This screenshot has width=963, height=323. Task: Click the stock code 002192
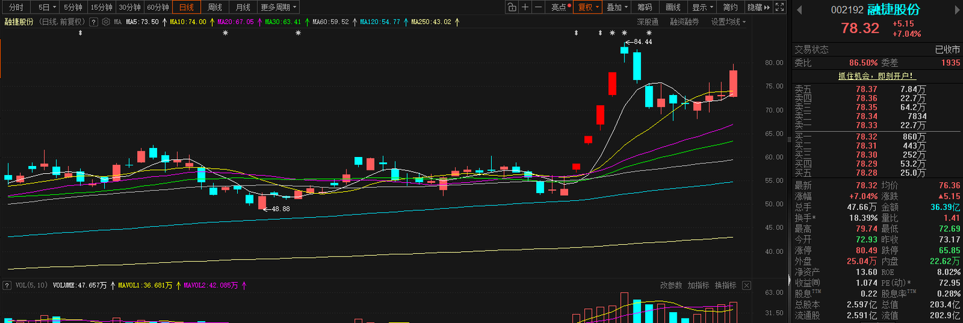tap(847, 10)
